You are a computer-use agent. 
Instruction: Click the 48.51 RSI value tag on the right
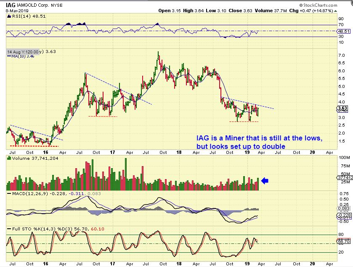344,31
